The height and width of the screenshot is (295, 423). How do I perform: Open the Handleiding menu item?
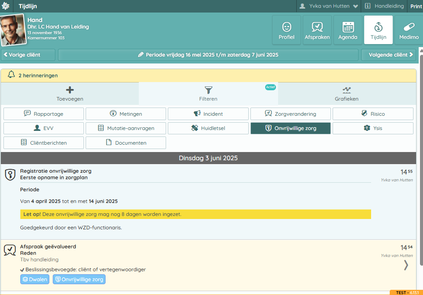385,6
